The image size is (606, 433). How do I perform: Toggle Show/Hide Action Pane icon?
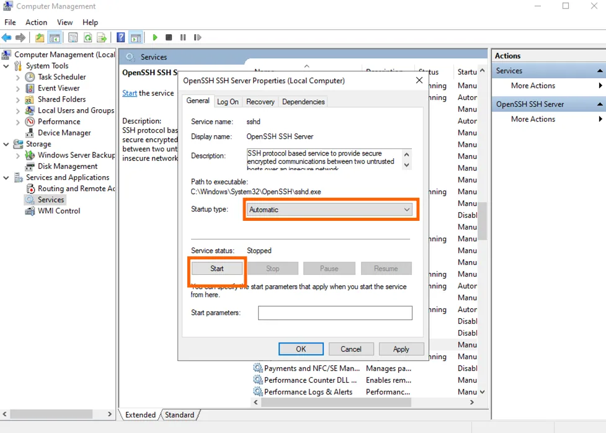[136, 37]
